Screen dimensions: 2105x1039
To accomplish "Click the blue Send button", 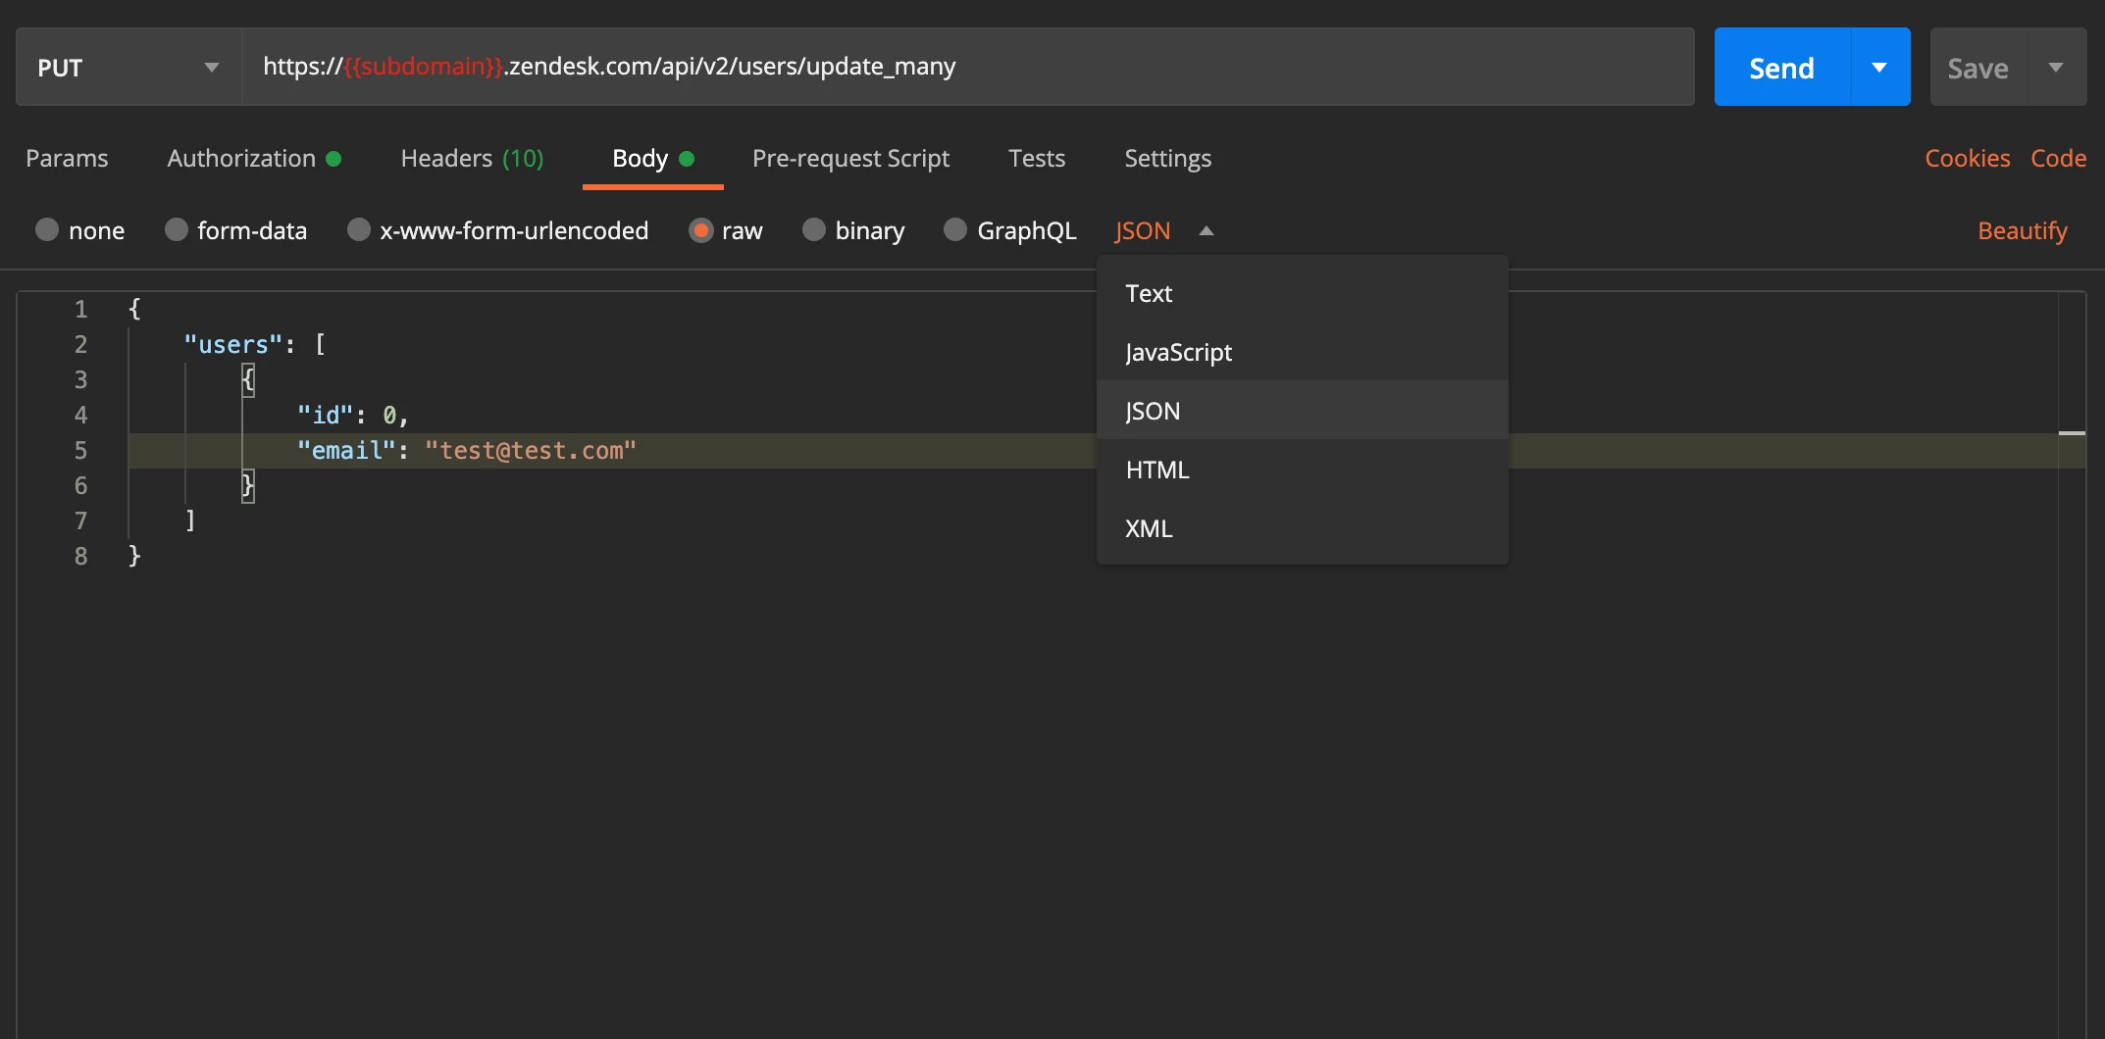I will (x=1781, y=68).
